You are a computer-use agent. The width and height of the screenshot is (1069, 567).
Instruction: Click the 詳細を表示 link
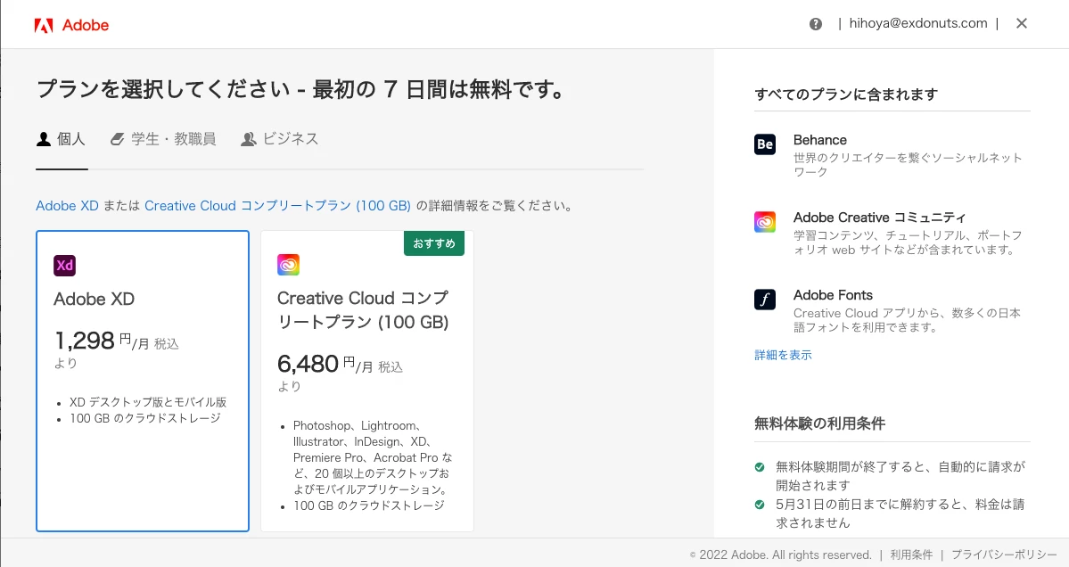(783, 355)
